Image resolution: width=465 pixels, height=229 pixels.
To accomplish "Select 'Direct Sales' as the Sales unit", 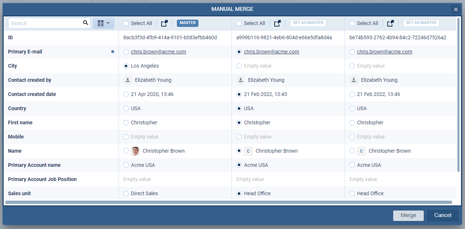I will pyautogui.click(x=126, y=193).
